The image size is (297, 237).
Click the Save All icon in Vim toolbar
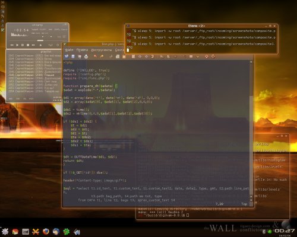pyautogui.click(x=80, y=56)
